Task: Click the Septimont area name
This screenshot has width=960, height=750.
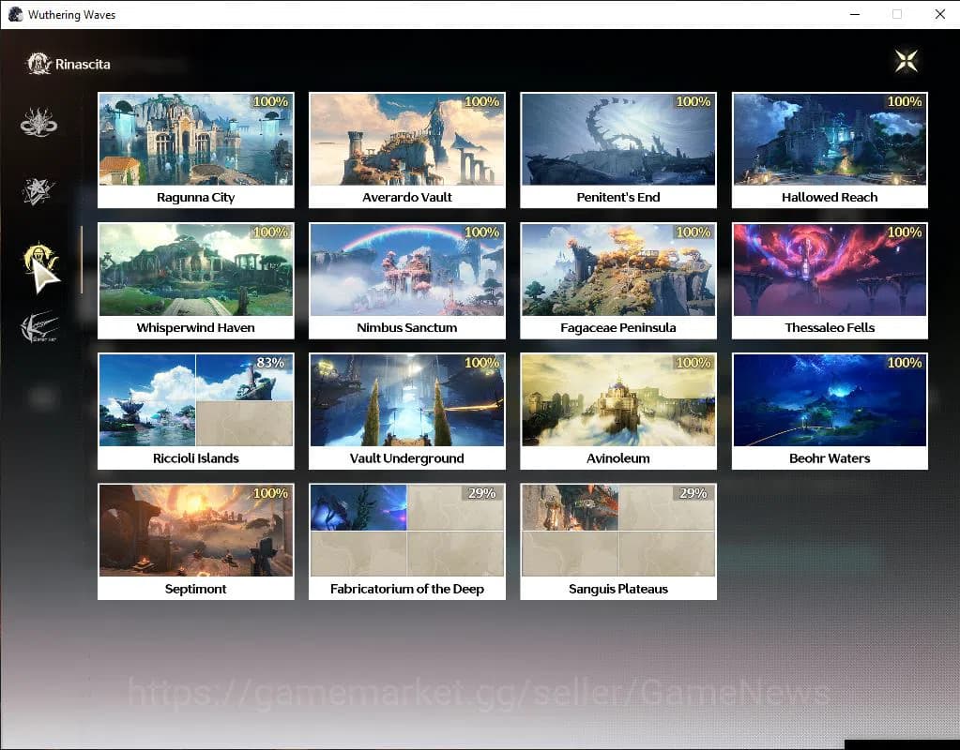Action: point(195,589)
